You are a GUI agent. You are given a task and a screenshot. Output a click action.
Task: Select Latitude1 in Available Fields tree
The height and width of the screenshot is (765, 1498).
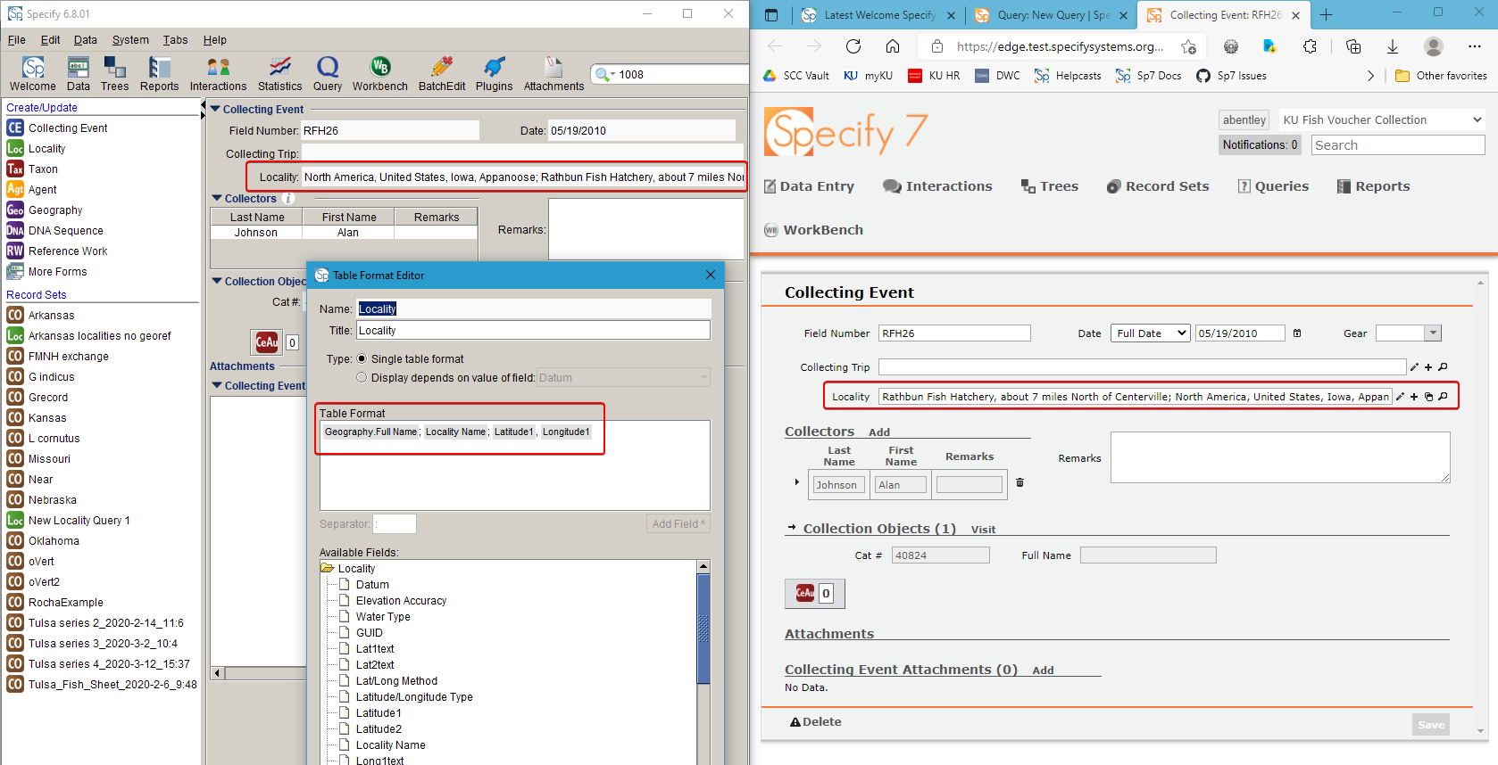(379, 713)
